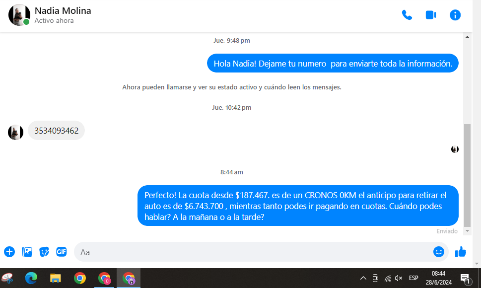Open the GIF picker
Image resolution: width=481 pixels, height=288 pixels.
point(62,252)
